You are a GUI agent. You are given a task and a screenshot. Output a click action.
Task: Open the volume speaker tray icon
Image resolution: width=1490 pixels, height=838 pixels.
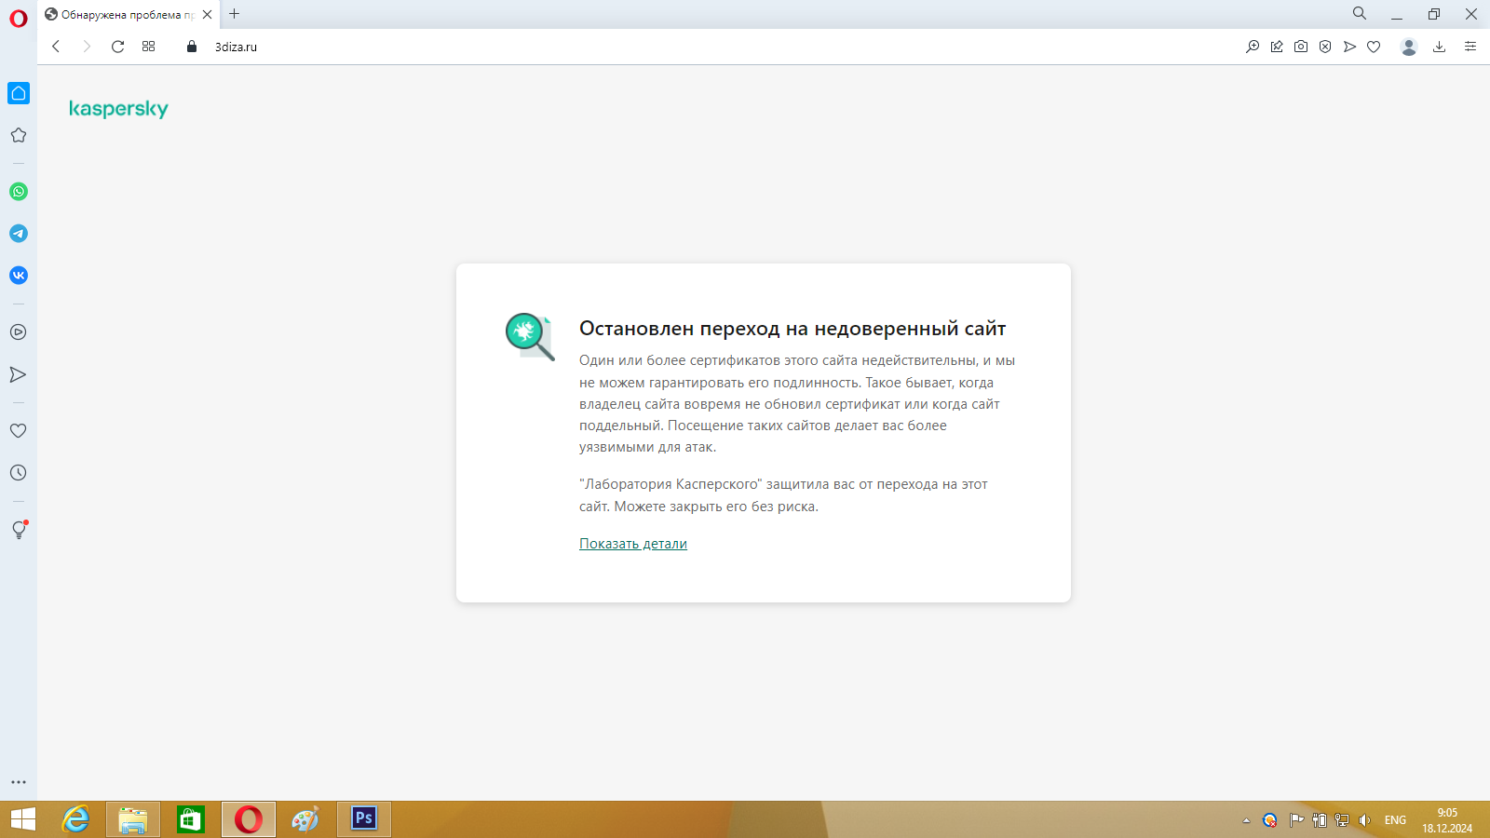point(1364,820)
